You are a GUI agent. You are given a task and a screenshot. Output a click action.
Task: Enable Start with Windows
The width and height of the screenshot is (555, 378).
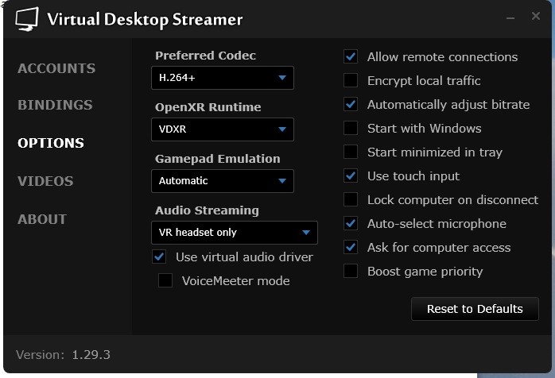tap(351, 128)
